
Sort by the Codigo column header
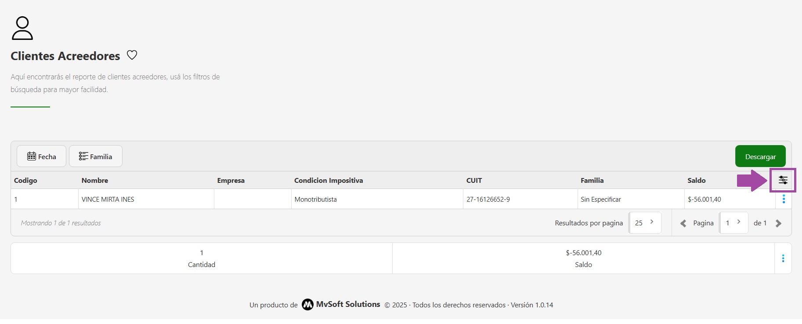(x=25, y=181)
